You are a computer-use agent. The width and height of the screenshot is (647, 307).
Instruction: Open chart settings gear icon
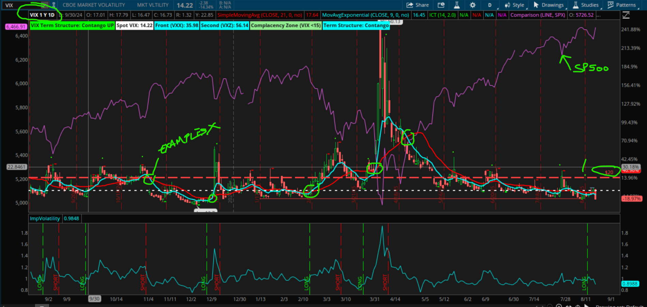473,5
